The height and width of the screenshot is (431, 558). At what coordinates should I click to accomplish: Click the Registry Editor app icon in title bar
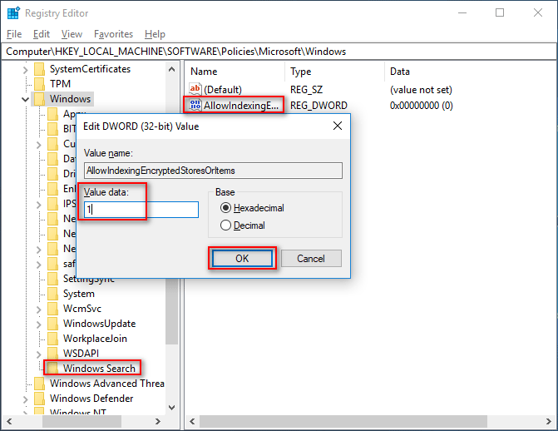(x=13, y=12)
